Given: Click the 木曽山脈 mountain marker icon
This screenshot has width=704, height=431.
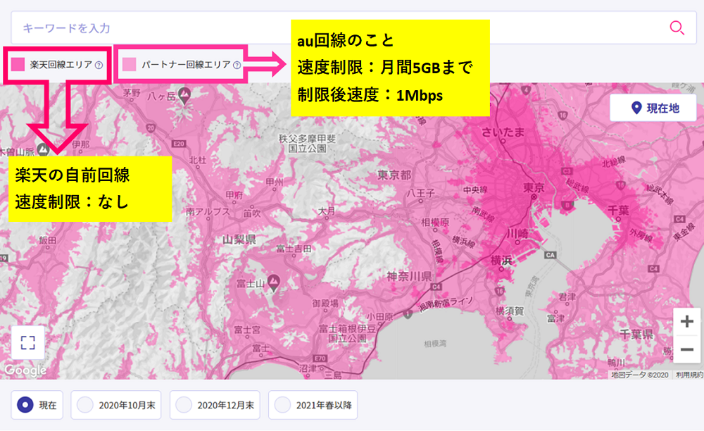Looking at the screenshot, I should (x=43, y=149).
